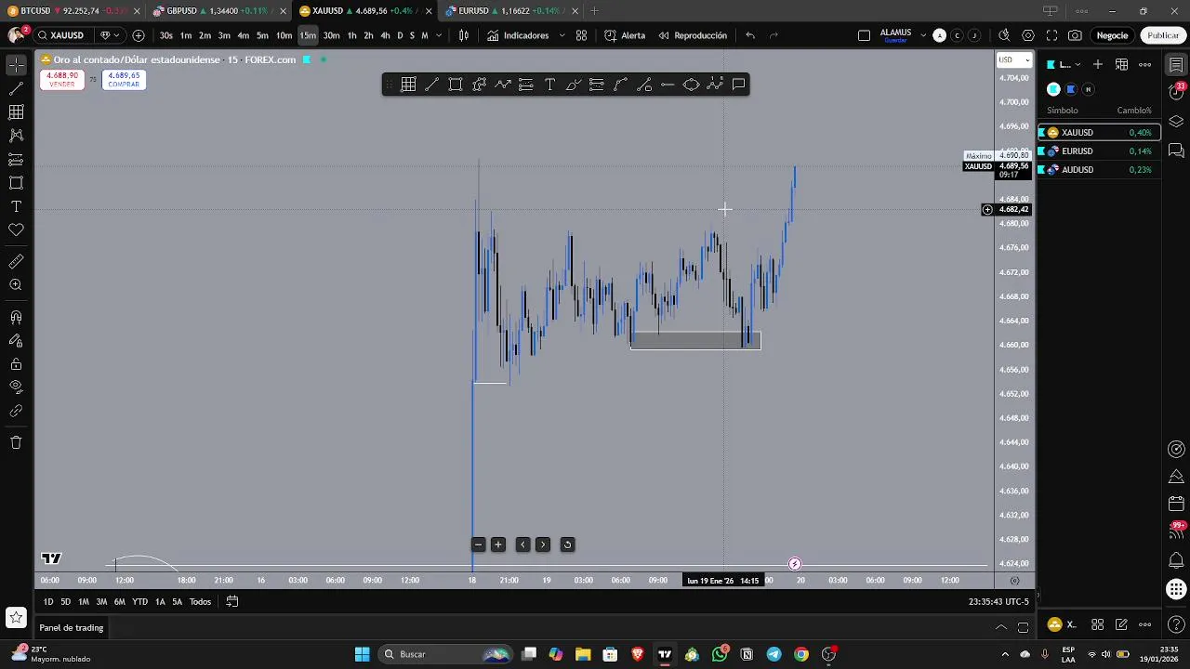Start Reproducción bar replay

(693, 35)
